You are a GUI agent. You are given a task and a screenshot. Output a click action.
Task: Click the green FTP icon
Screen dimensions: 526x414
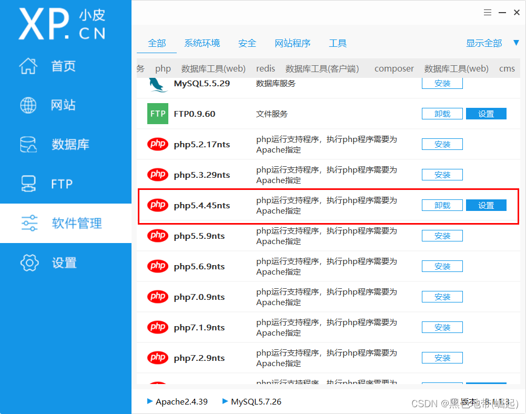158,114
